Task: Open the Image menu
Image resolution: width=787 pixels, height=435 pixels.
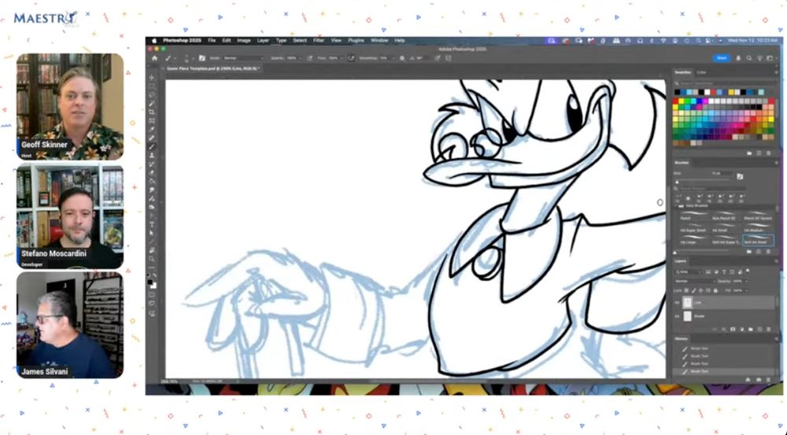Action: 243,41
